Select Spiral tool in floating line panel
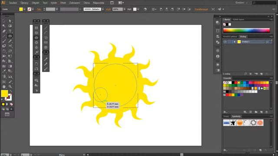The image size is (278, 156). (46, 38)
